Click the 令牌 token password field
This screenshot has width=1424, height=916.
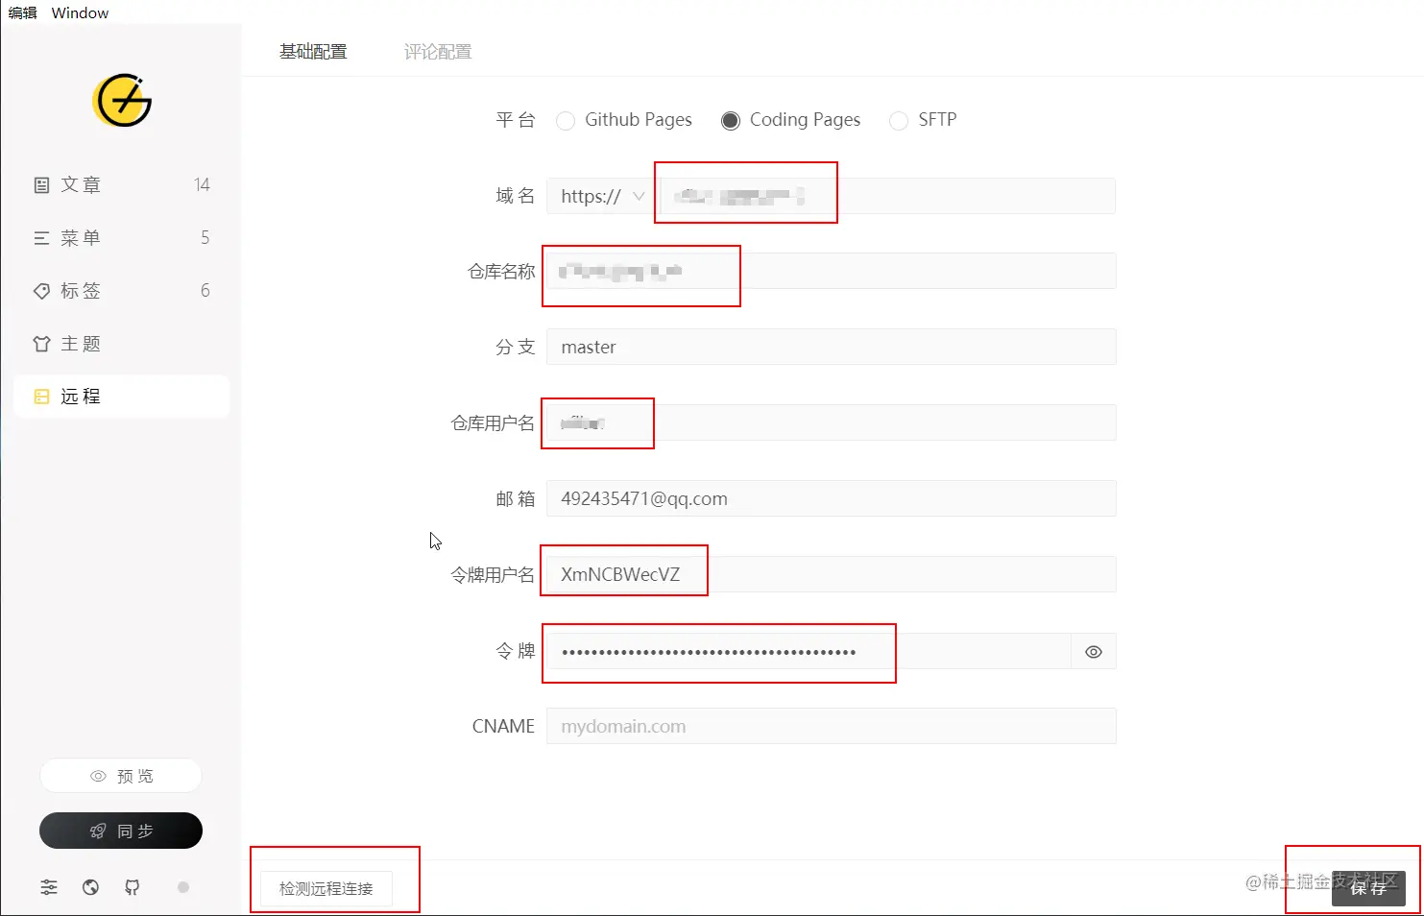809,652
